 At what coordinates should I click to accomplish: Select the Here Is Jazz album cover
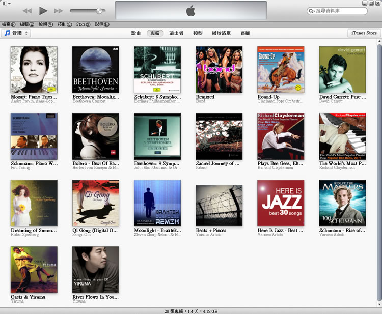[281, 203]
